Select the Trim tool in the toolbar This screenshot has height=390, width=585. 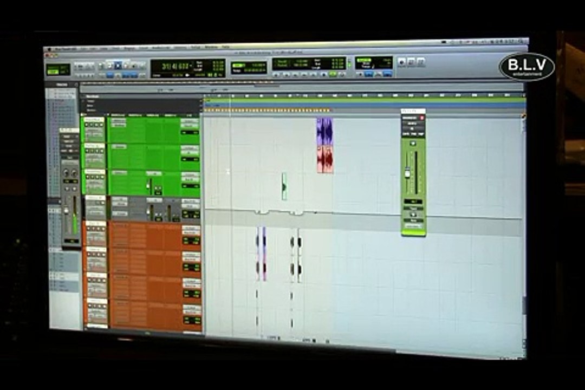click(109, 66)
